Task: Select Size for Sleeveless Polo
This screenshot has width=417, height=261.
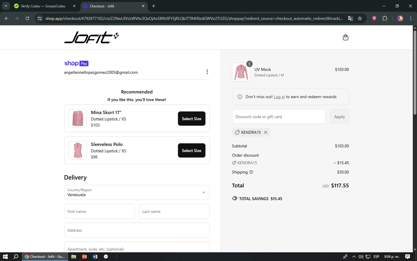Action: [192, 151]
